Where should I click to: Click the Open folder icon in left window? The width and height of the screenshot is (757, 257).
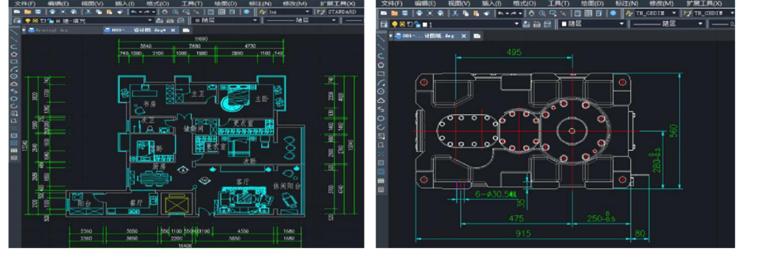(27, 12)
